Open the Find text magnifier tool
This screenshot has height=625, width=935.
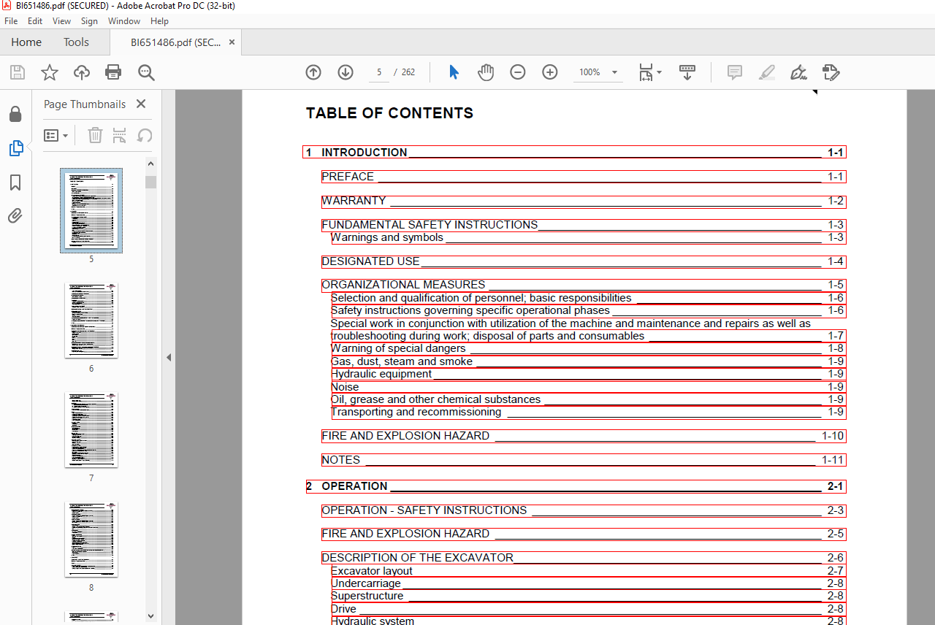[146, 72]
